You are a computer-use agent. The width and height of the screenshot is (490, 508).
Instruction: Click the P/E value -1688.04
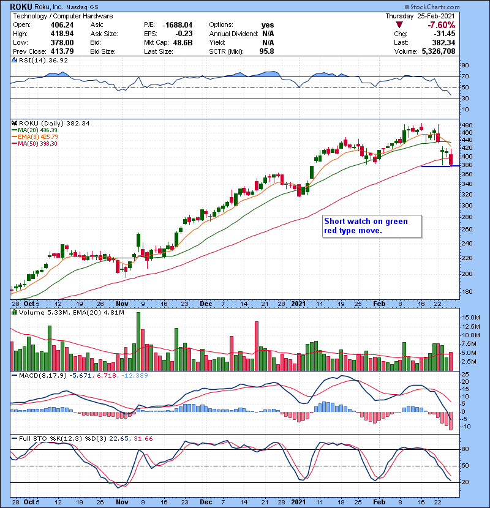(x=178, y=25)
